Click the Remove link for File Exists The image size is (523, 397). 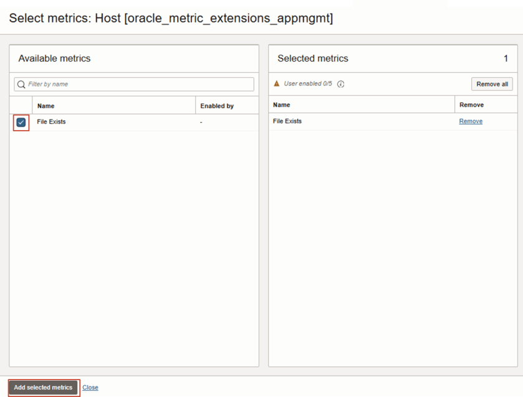(x=471, y=121)
